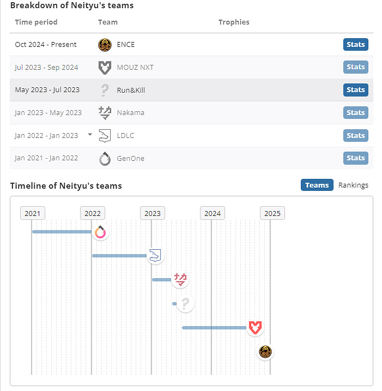Open Stats for ENCE
Viewport: 382px width, 391px height.
(x=355, y=45)
